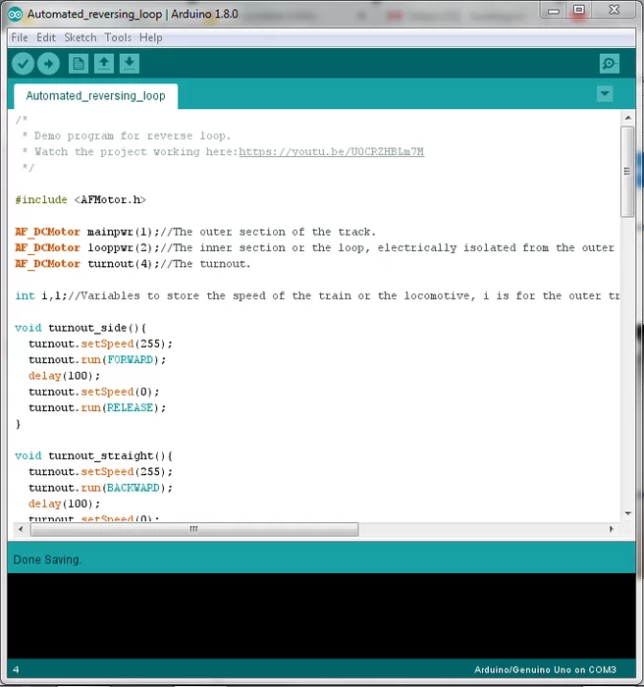644x687 pixels.
Task: Open the Serial Monitor icon
Action: tap(610, 64)
